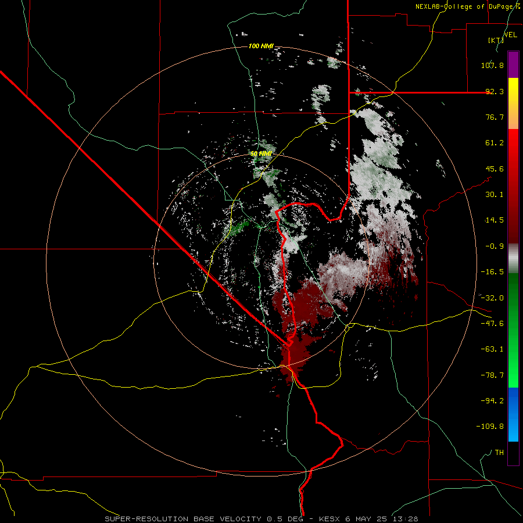Pick the blue segment of velocity scale
The image size is (523, 523).
click(513, 414)
